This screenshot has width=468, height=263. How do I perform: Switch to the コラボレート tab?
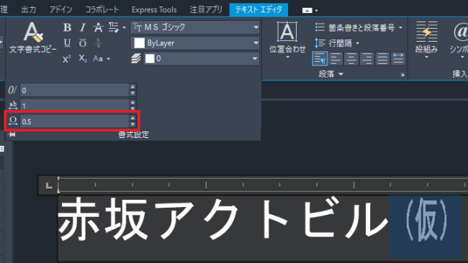click(102, 9)
